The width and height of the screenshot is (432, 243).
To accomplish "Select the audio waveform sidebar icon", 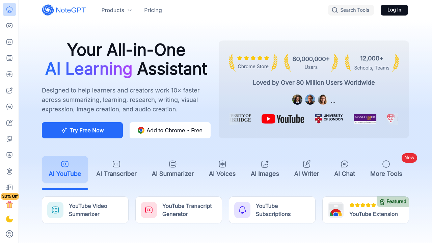I will [x=9, y=74].
